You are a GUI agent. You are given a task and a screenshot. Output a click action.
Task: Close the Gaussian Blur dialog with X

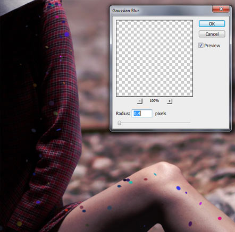click(221, 9)
